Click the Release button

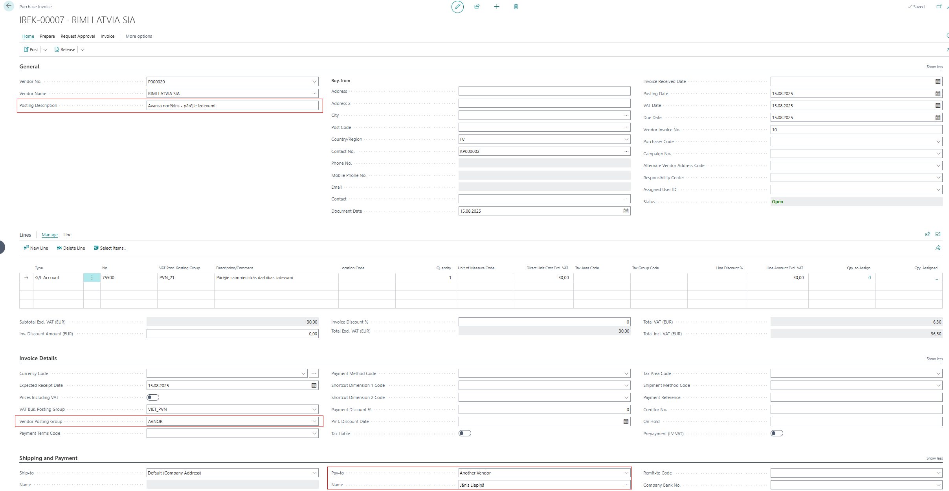coord(65,50)
